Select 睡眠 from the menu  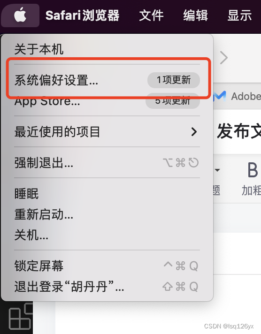tap(107, 194)
